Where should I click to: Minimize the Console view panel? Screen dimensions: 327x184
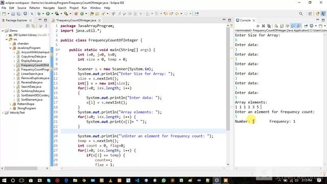pyautogui.click(x=318, y=20)
